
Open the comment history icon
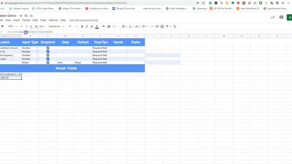(x=281, y=17)
